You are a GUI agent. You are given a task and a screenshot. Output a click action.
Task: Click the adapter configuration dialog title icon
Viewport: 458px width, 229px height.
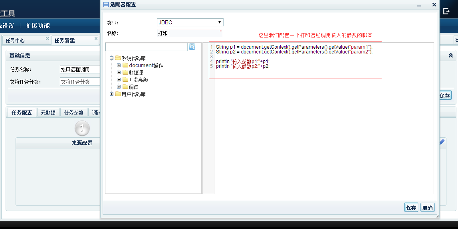pyautogui.click(x=106, y=5)
